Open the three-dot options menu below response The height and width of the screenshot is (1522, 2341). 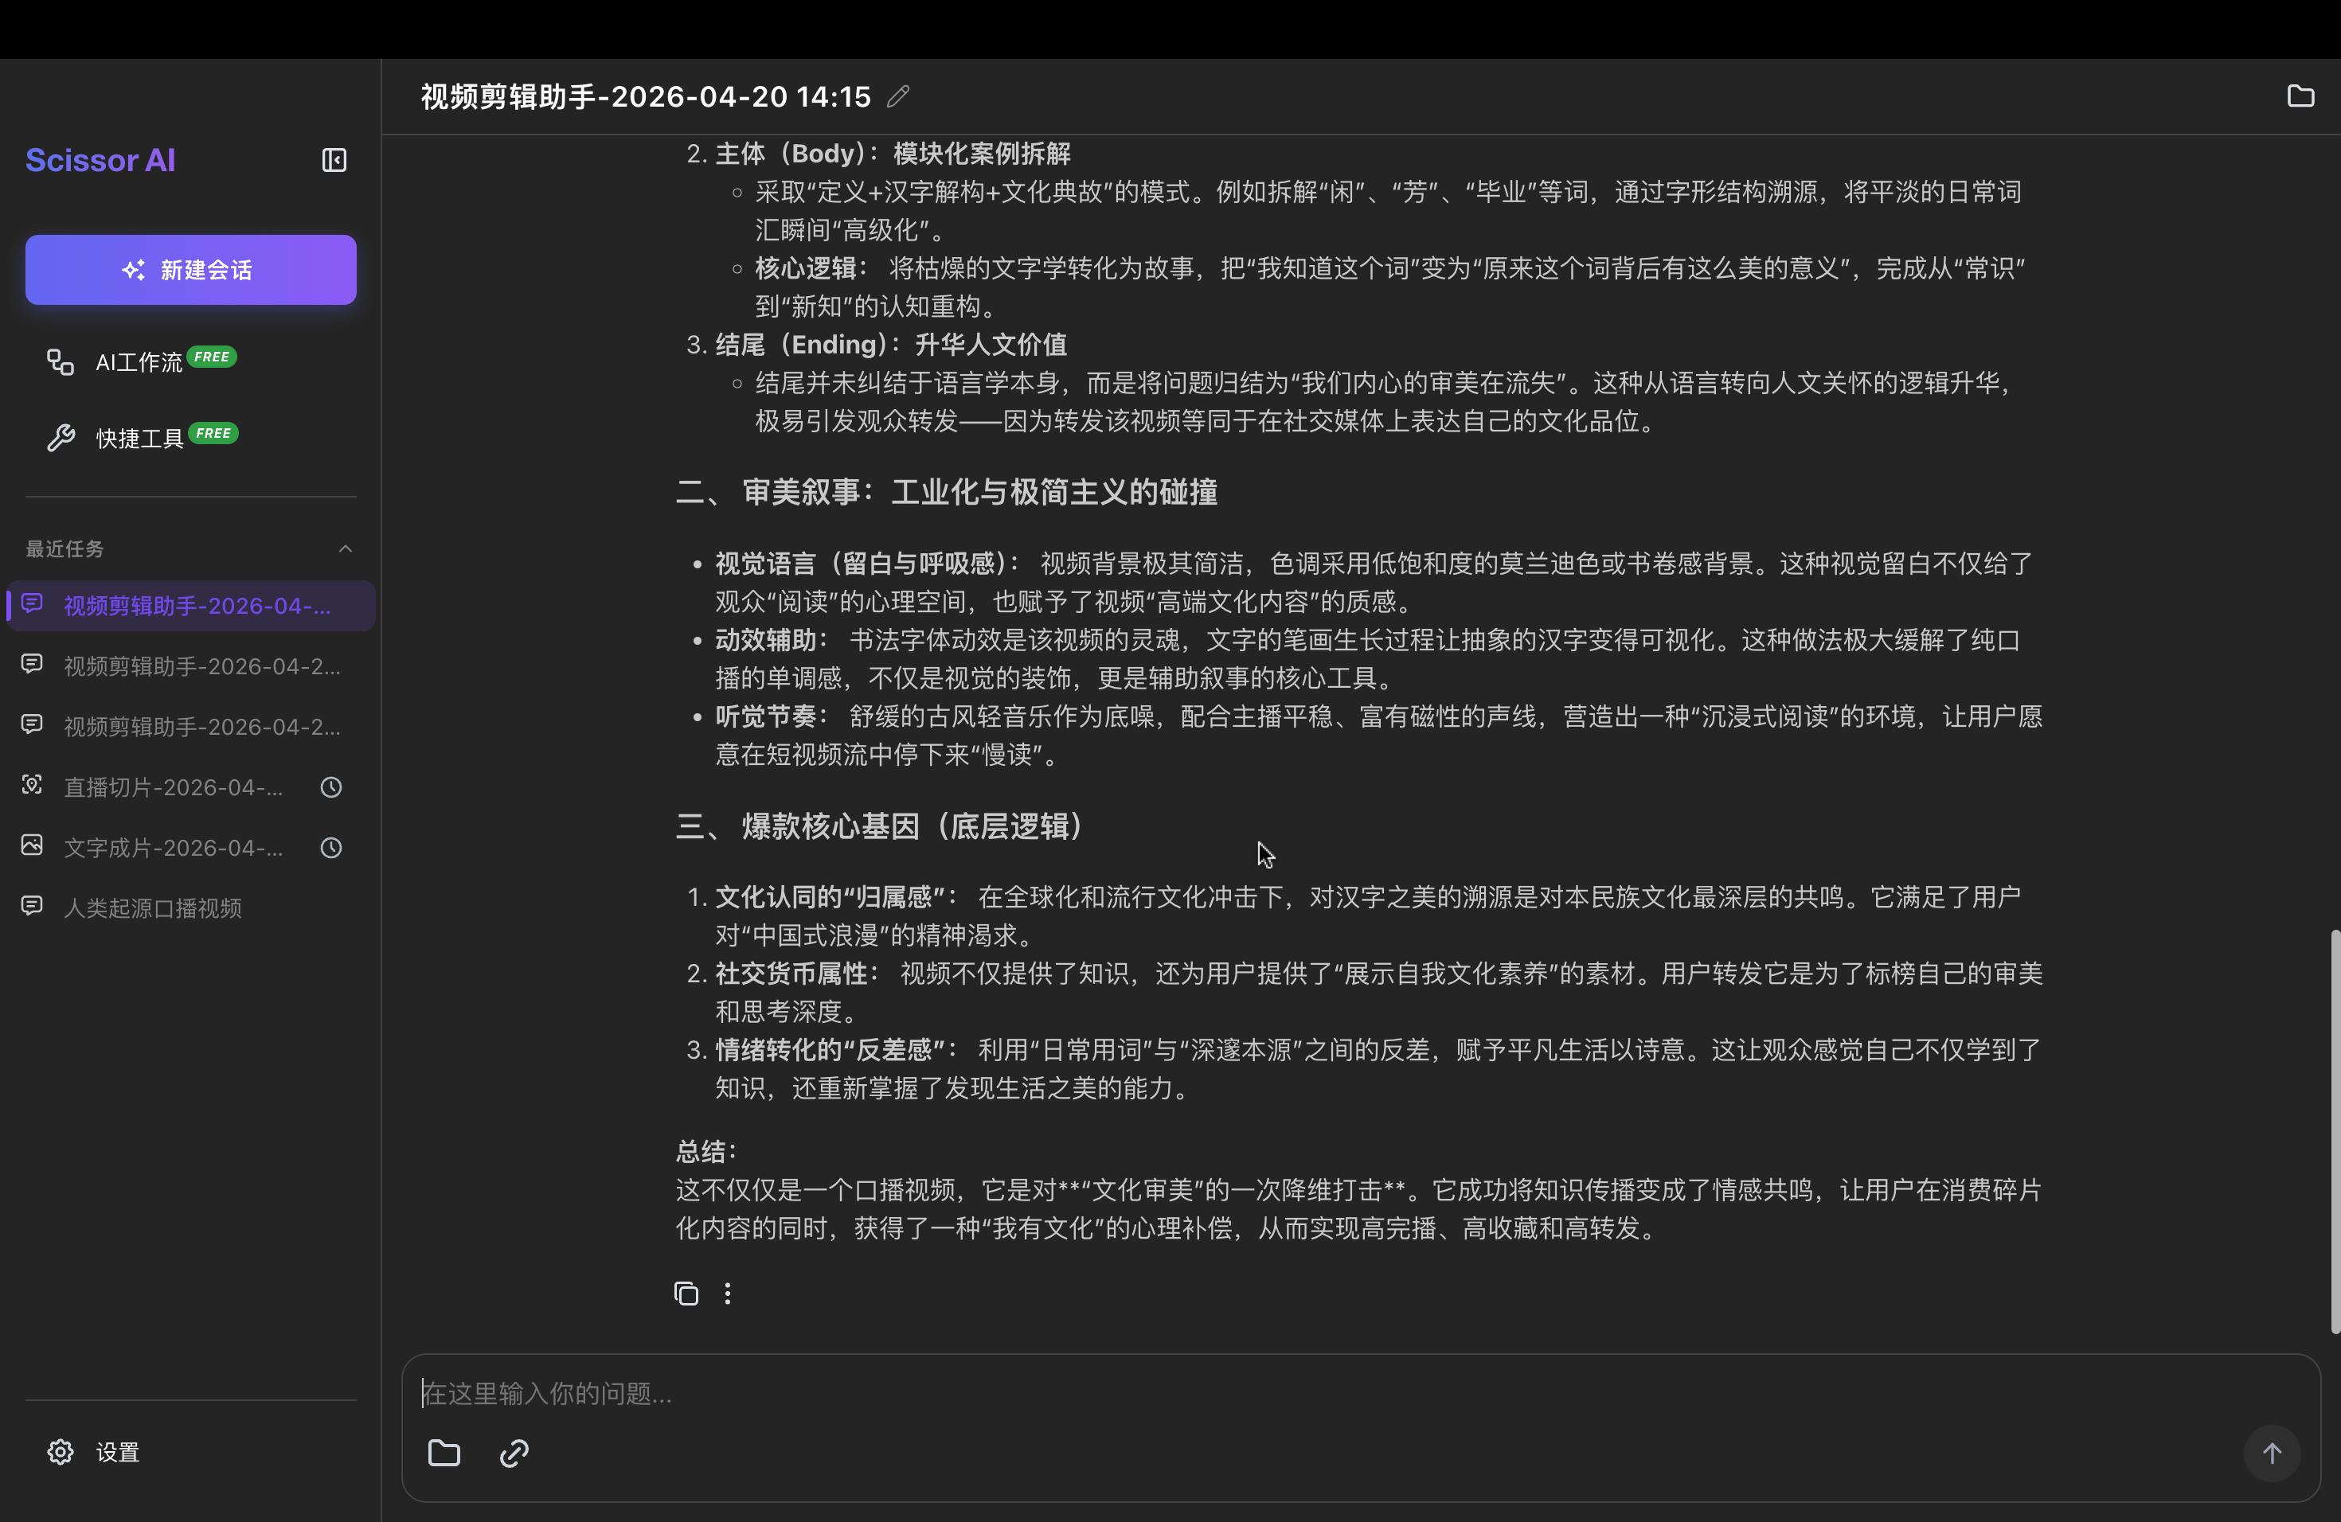tap(728, 1293)
